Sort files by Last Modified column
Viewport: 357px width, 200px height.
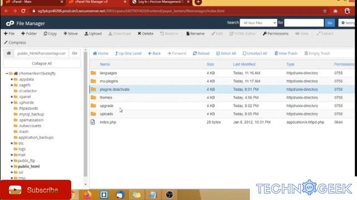pos(244,64)
